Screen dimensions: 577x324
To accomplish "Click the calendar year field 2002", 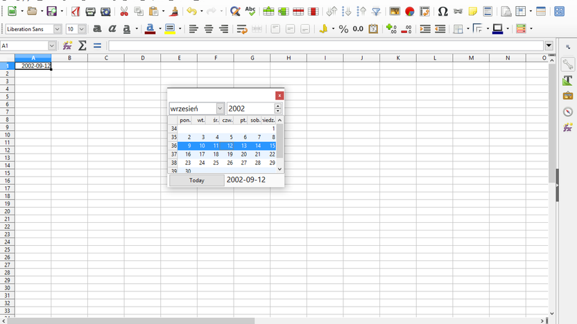I will pos(250,109).
